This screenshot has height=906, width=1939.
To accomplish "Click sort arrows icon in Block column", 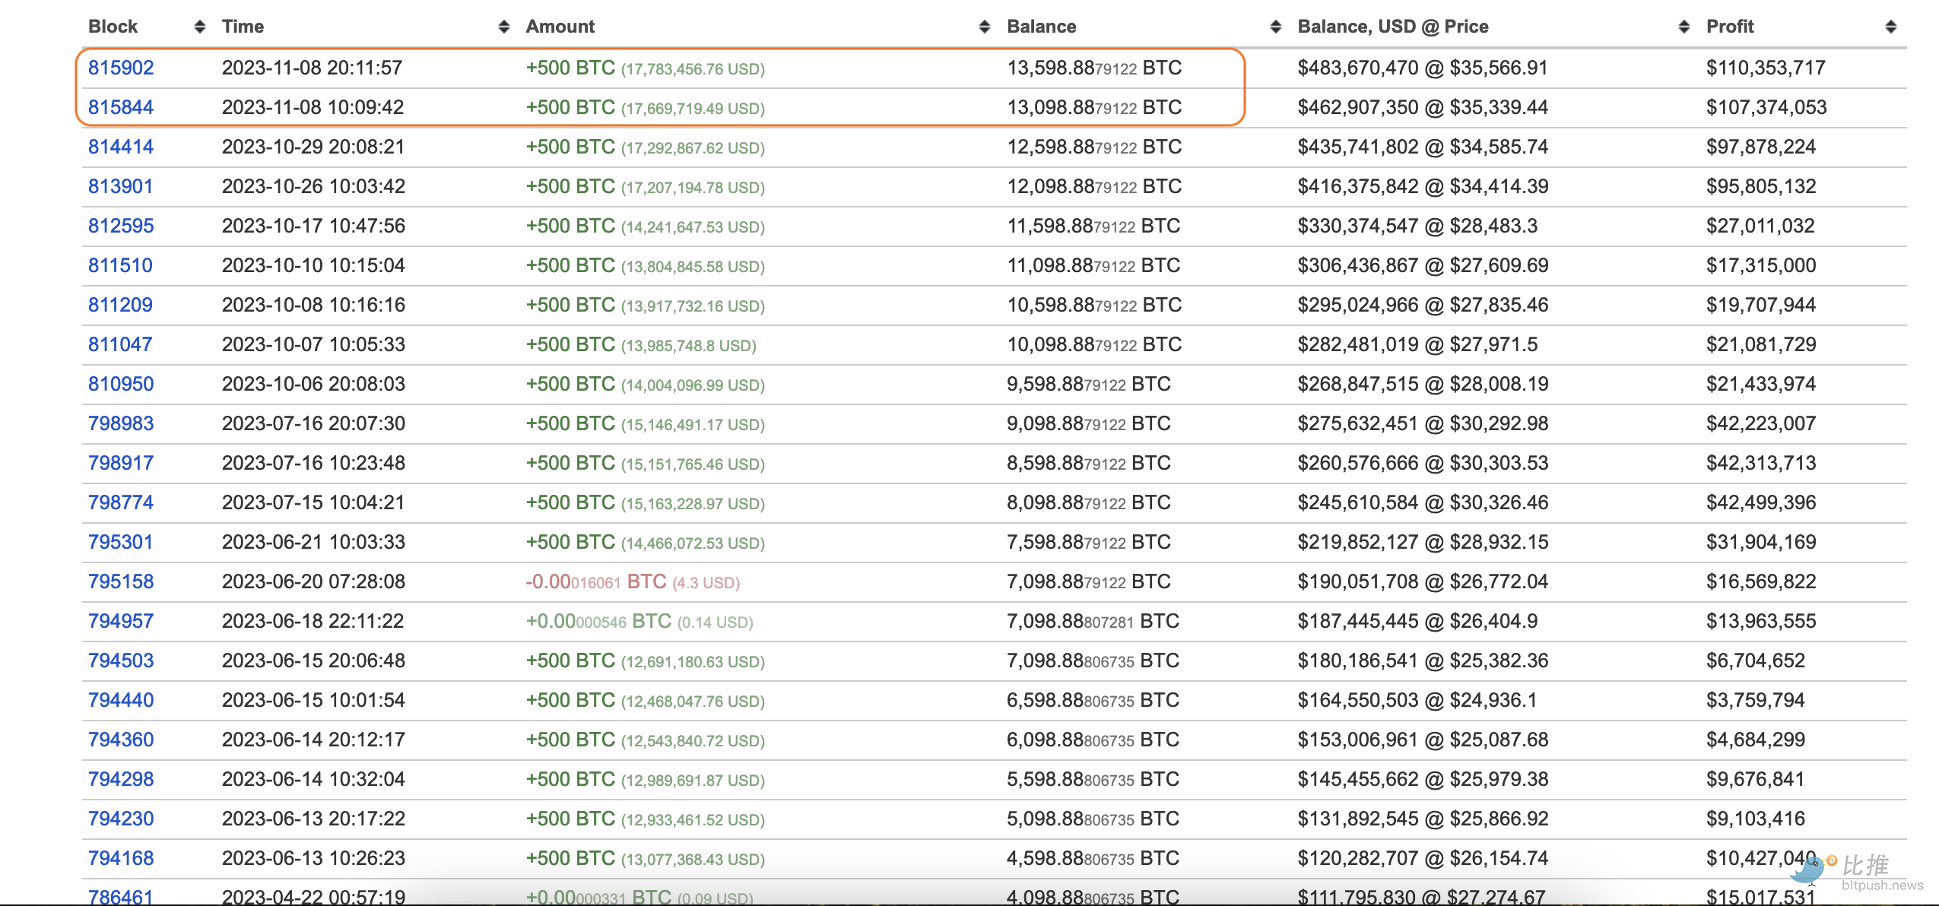I will pos(199,27).
